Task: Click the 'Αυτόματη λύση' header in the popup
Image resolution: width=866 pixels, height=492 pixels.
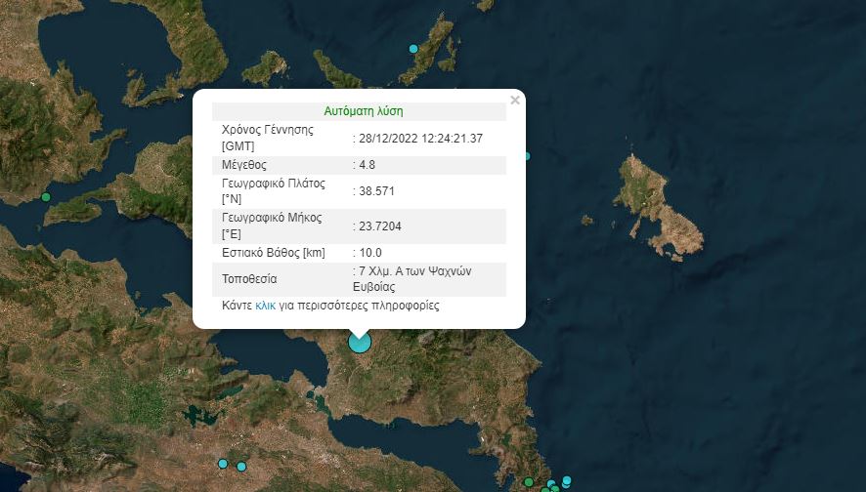Action: 364,111
